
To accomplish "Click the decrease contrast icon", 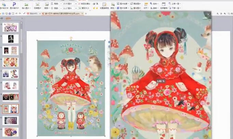I will coord(97,4).
